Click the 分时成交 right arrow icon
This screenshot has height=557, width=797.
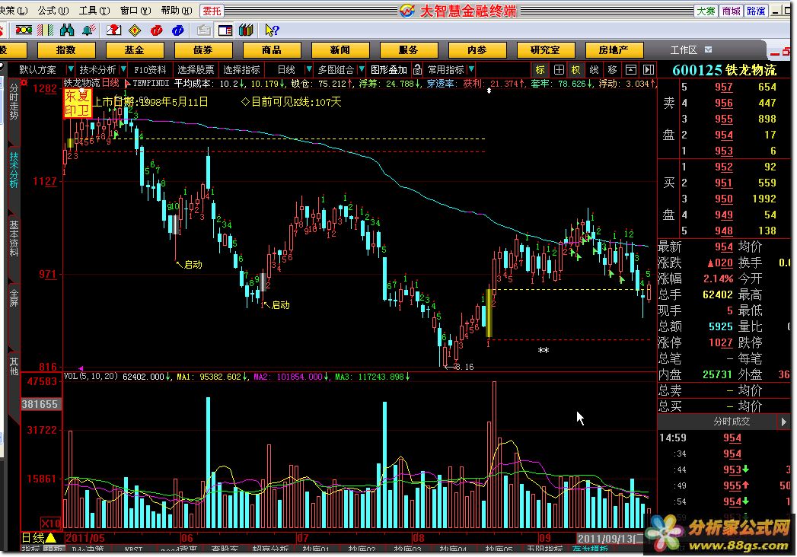click(x=783, y=422)
